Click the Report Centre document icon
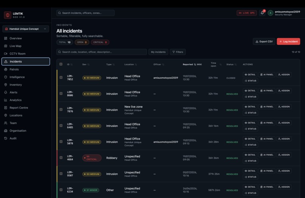305x198 pixels. (x=6, y=108)
